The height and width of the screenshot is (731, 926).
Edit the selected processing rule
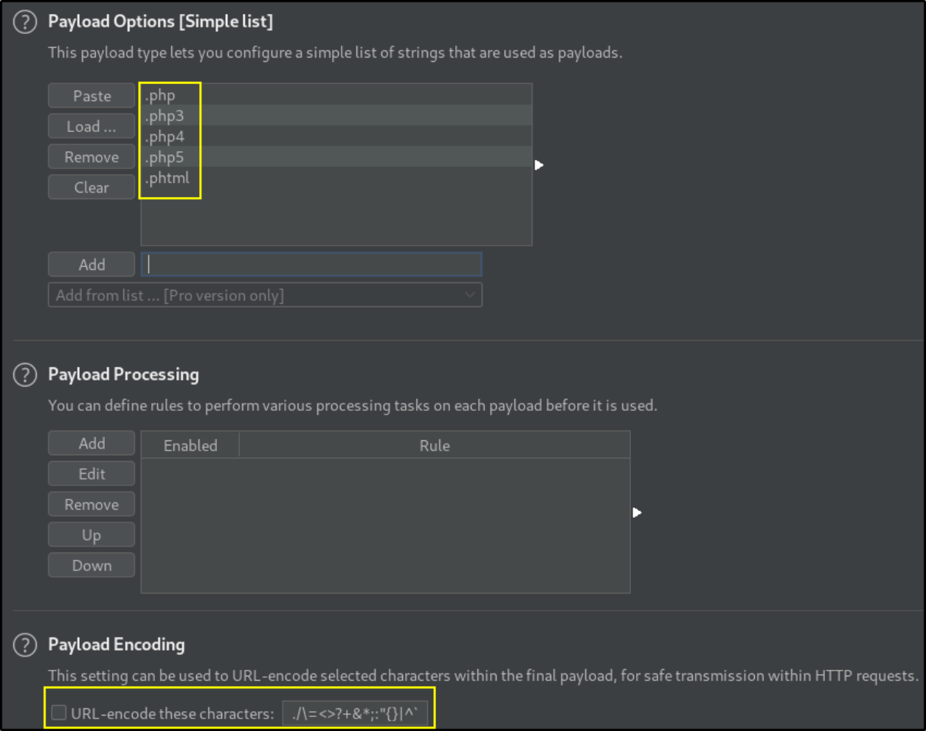pyautogui.click(x=91, y=474)
